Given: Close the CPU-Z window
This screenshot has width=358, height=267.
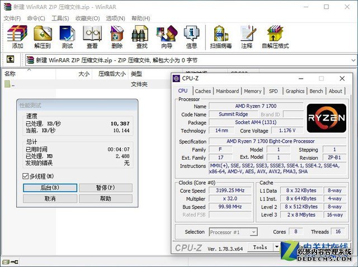Looking at the screenshot, I should (x=342, y=79).
